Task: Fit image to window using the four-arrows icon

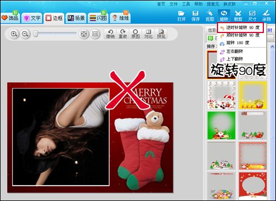Action: point(84,34)
